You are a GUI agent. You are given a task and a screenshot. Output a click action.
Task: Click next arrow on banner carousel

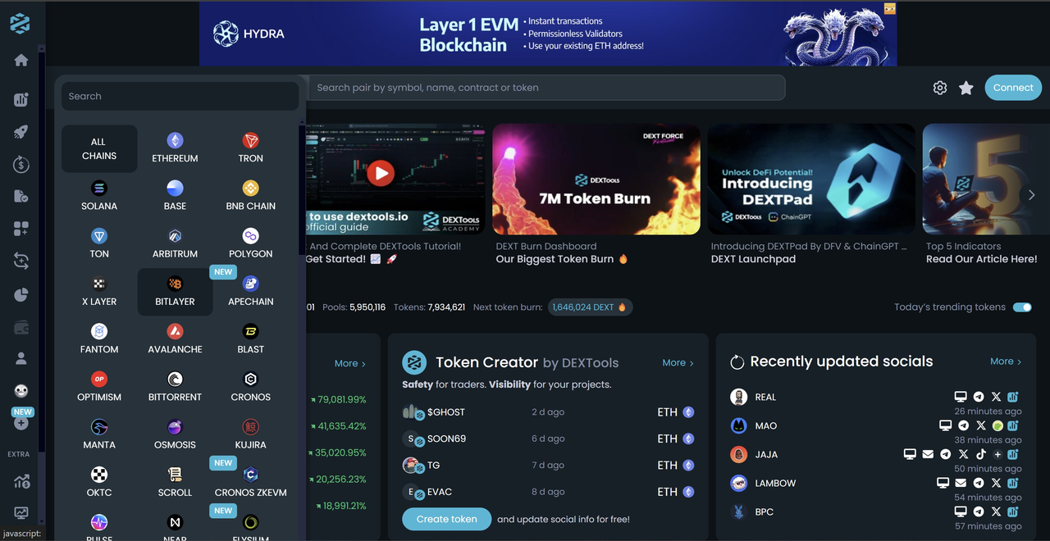pos(1031,195)
